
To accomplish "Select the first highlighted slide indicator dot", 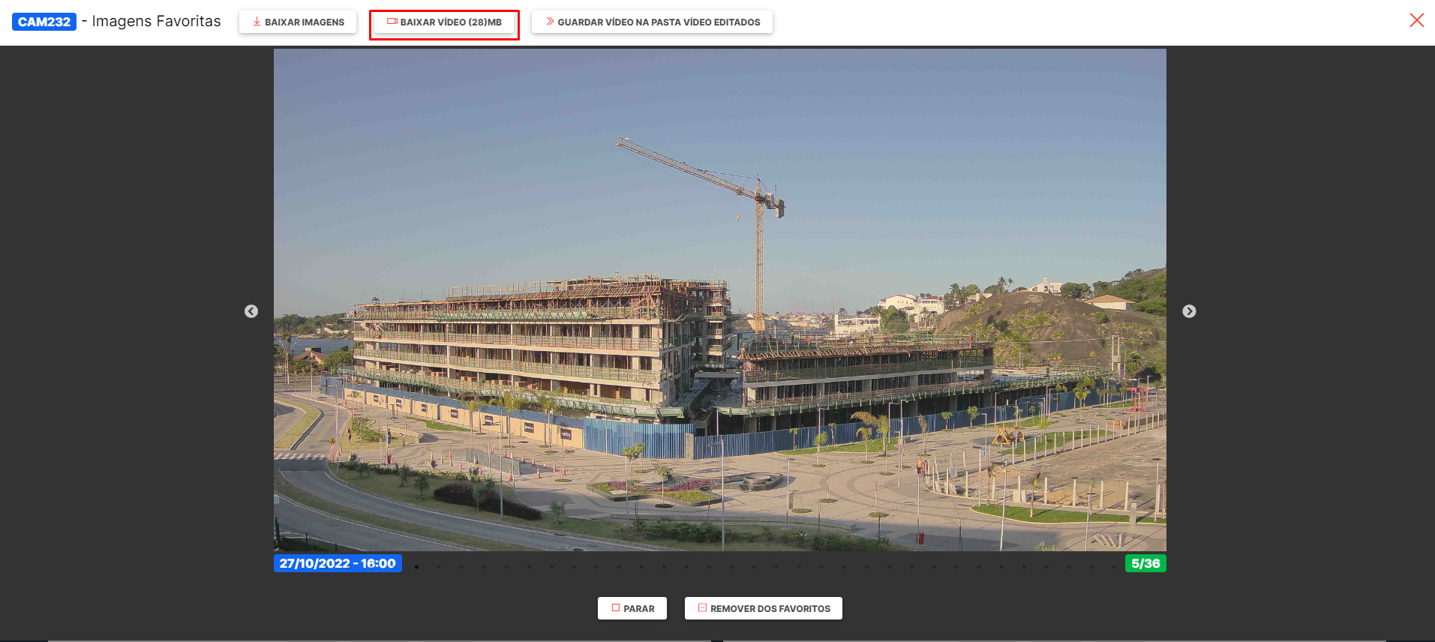I will click(416, 567).
